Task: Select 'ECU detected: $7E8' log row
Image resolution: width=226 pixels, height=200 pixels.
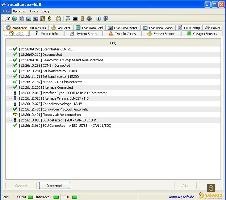Action: [x=113, y=120]
